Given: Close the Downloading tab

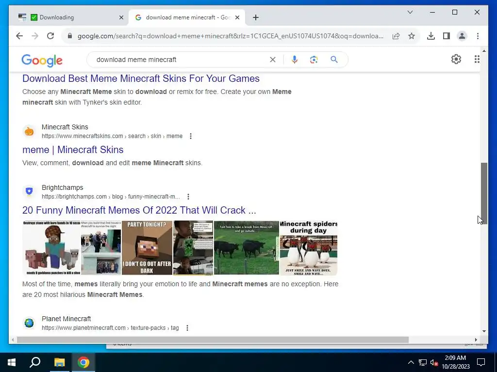Looking at the screenshot, I should coord(121,17).
